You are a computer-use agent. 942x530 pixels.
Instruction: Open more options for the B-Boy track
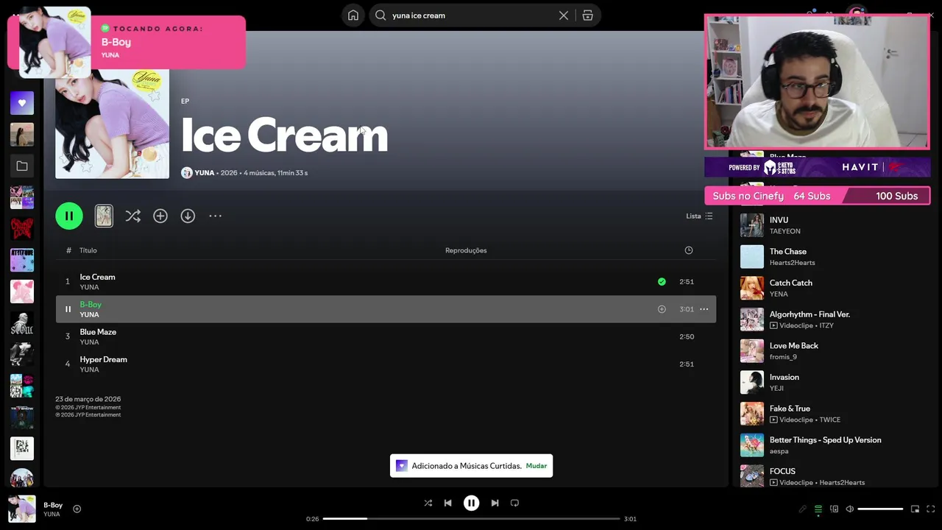(704, 309)
